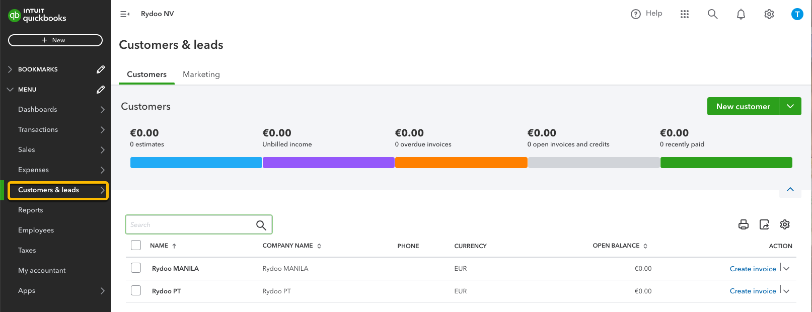Open My accountant in sidebar
Viewport: 812px width, 312px height.
click(42, 271)
